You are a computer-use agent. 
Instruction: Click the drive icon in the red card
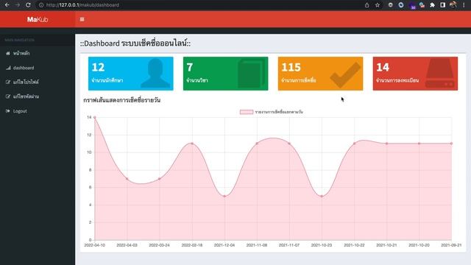coord(440,73)
